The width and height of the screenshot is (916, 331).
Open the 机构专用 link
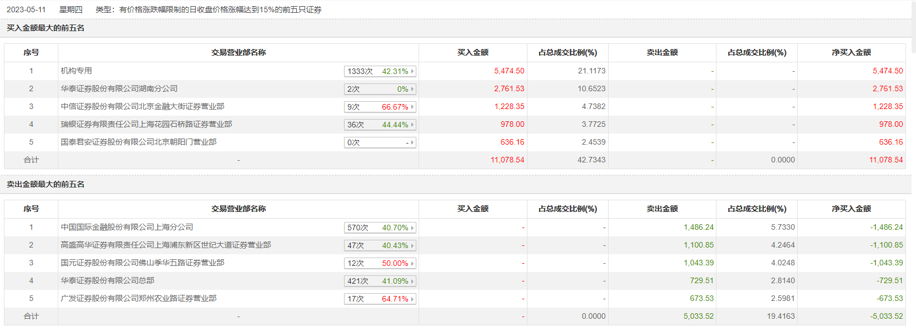point(76,71)
